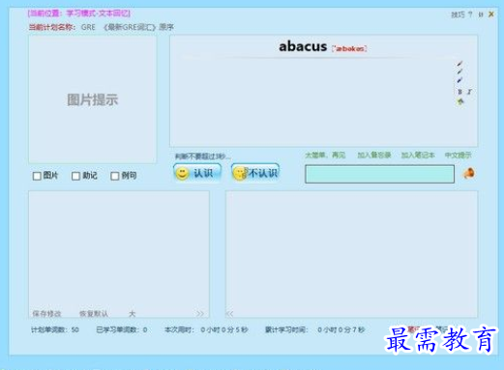Click the 认识 button with smiley face
The height and width of the screenshot is (370, 504).
[x=197, y=173]
